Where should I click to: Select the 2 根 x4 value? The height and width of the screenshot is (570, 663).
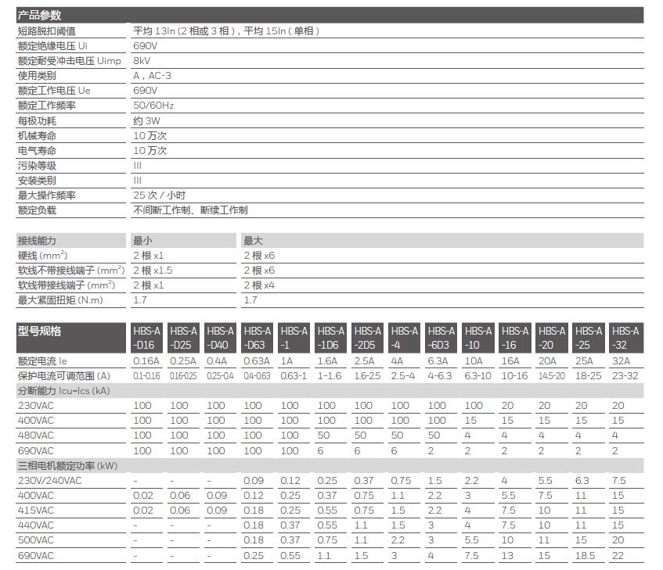pos(259,285)
